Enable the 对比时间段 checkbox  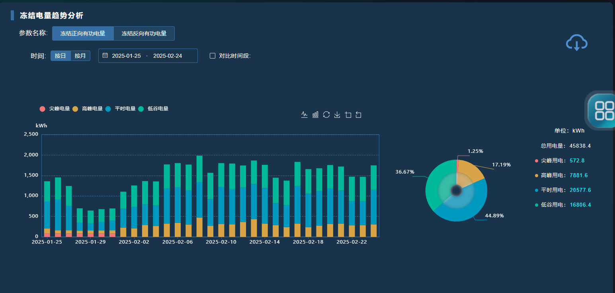click(213, 56)
